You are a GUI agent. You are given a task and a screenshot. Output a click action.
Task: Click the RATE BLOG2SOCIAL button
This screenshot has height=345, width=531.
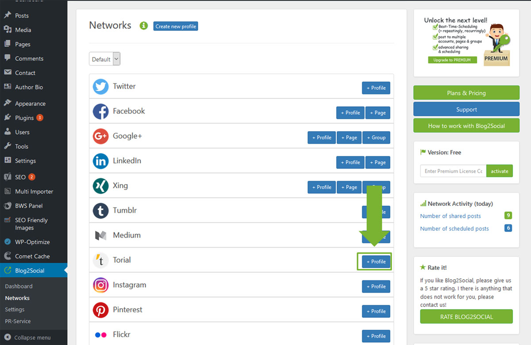click(466, 317)
